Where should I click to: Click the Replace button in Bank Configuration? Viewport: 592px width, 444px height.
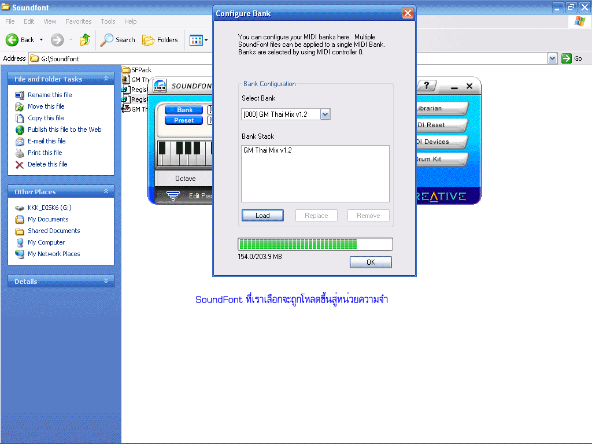tap(316, 216)
